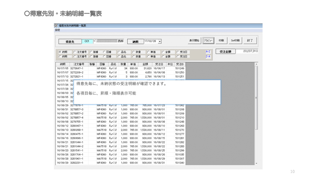
Task: Click the 受注日 column header in the table
Action: tap(159, 64)
